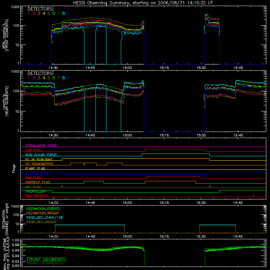Pick detector 4 in rear segments legend

coord(44,78)
